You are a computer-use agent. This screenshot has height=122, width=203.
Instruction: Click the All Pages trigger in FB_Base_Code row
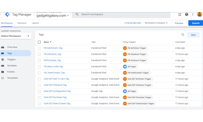[x=130, y=67]
